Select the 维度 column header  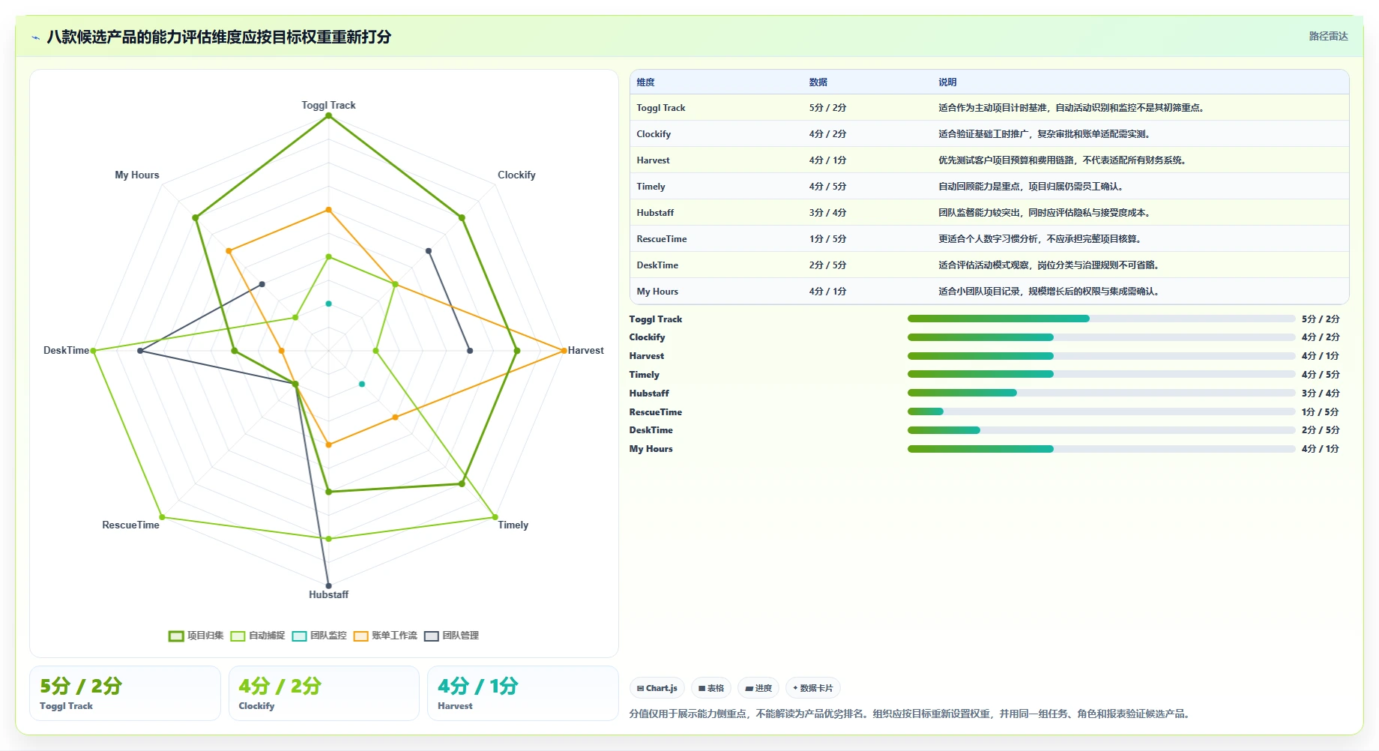pos(645,82)
